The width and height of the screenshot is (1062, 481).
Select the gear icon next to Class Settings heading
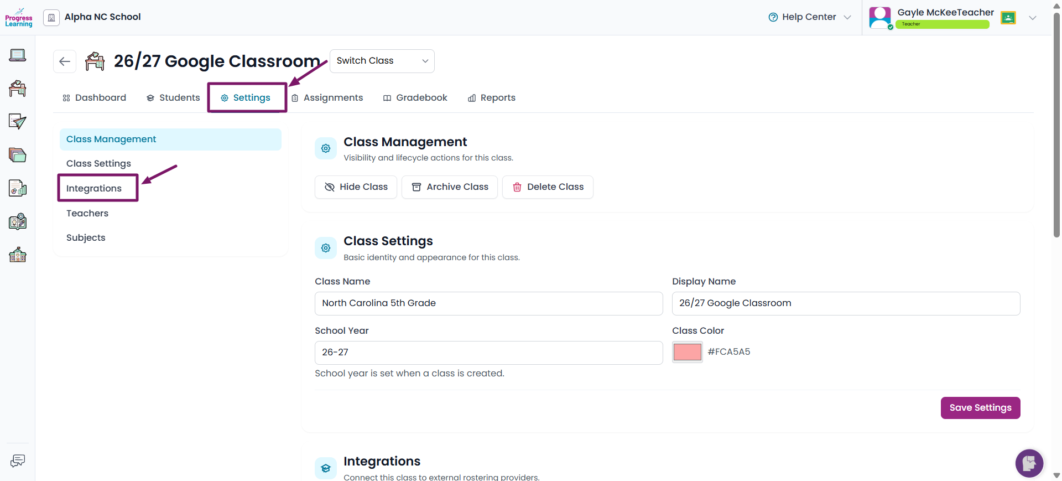click(x=326, y=248)
